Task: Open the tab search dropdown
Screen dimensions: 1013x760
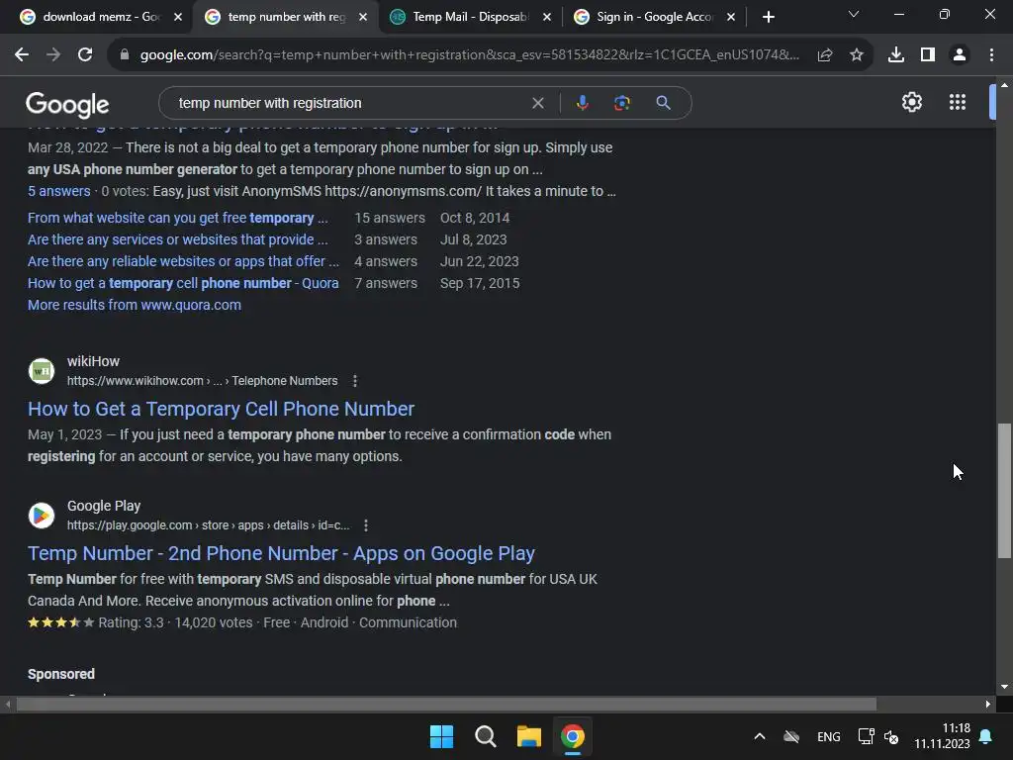Action: [x=854, y=14]
